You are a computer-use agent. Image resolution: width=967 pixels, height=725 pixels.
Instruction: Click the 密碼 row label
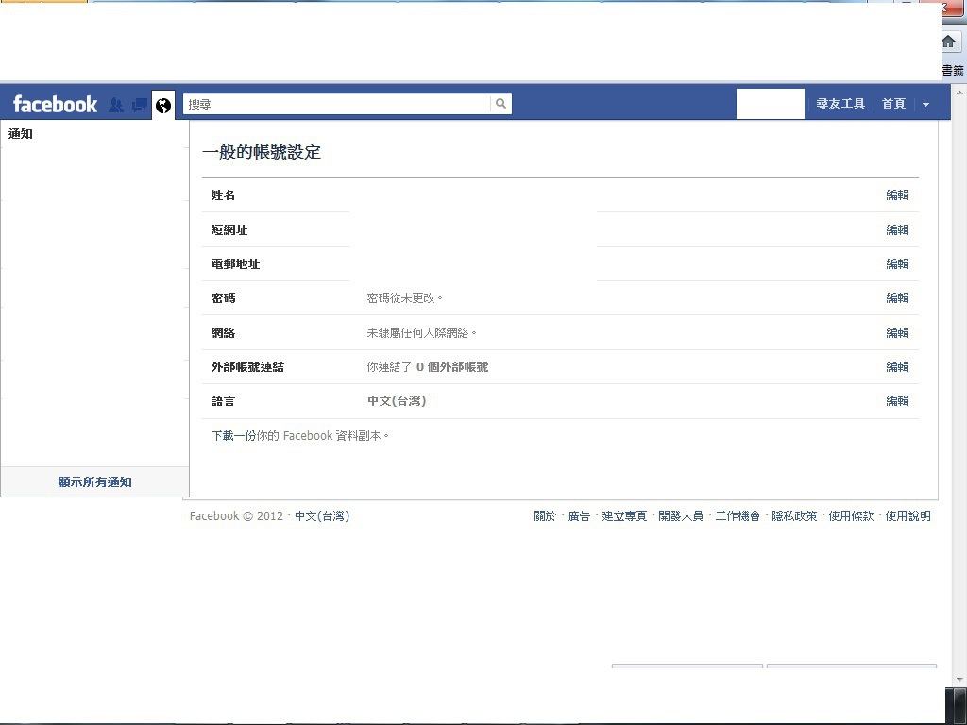223,297
